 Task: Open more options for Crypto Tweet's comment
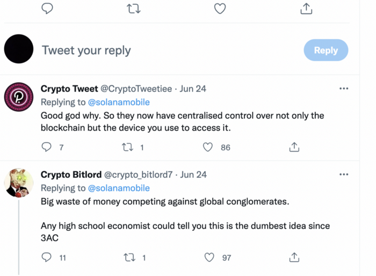pyautogui.click(x=344, y=89)
